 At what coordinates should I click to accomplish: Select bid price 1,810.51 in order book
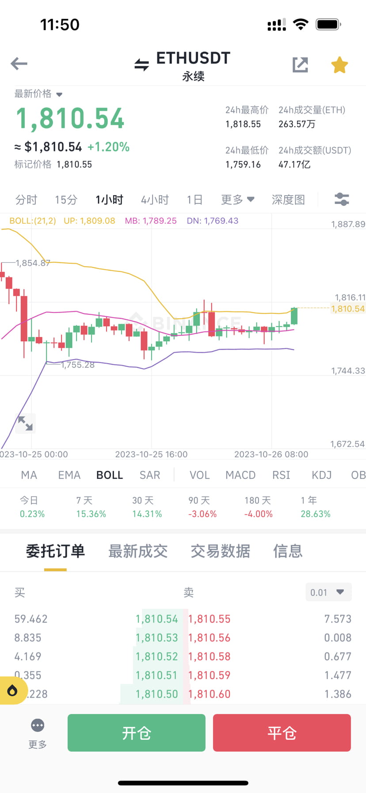click(x=157, y=675)
